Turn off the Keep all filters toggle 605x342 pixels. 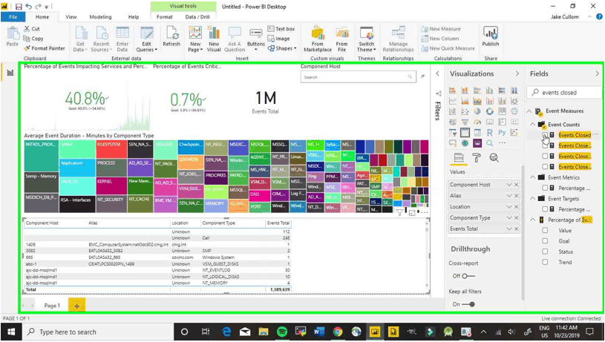[468, 304]
